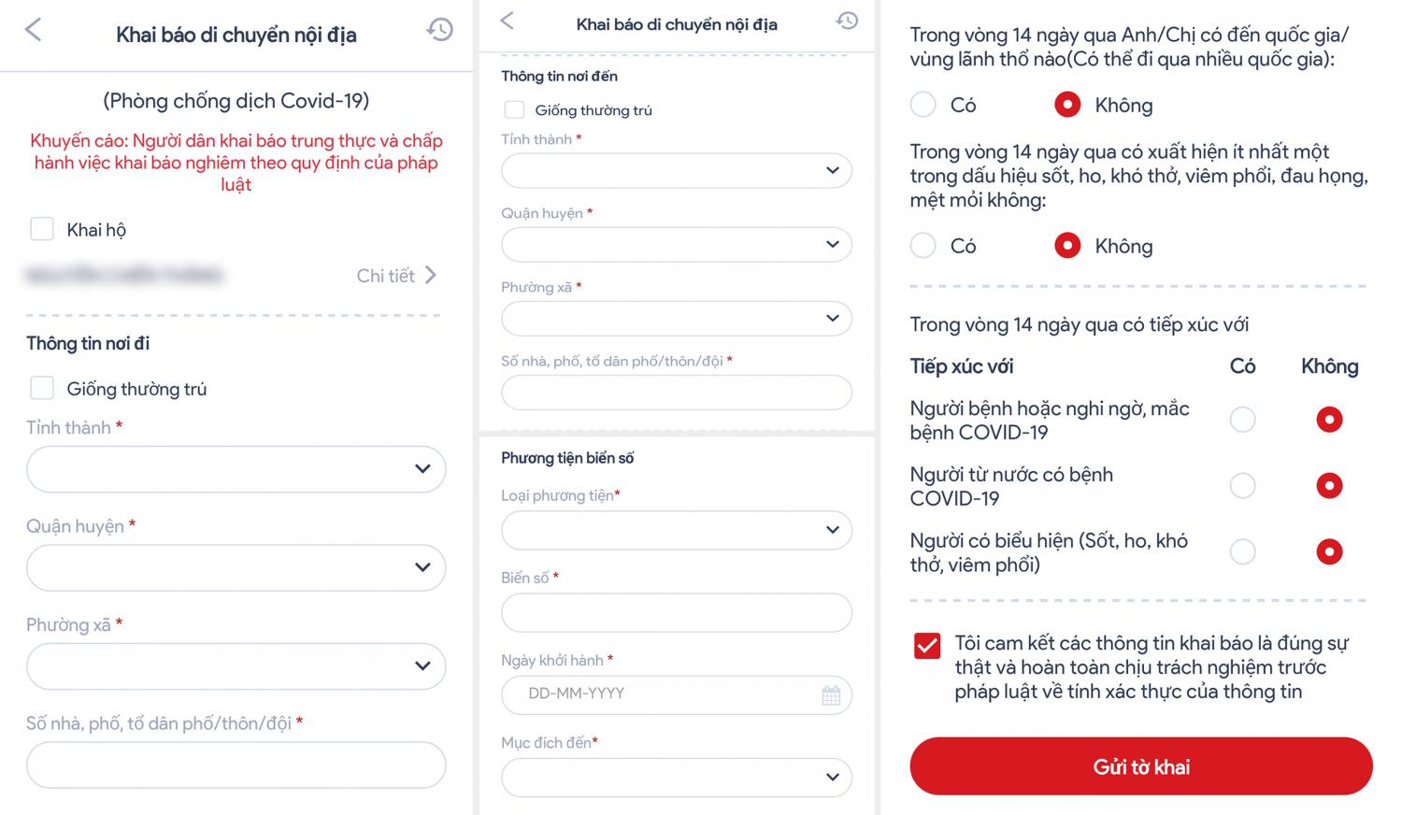The width and height of the screenshot is (1402, 815).
Task: Expand Tỉnh thành dropdown under Thông tin nơi đi
Action: click(236, 469)
